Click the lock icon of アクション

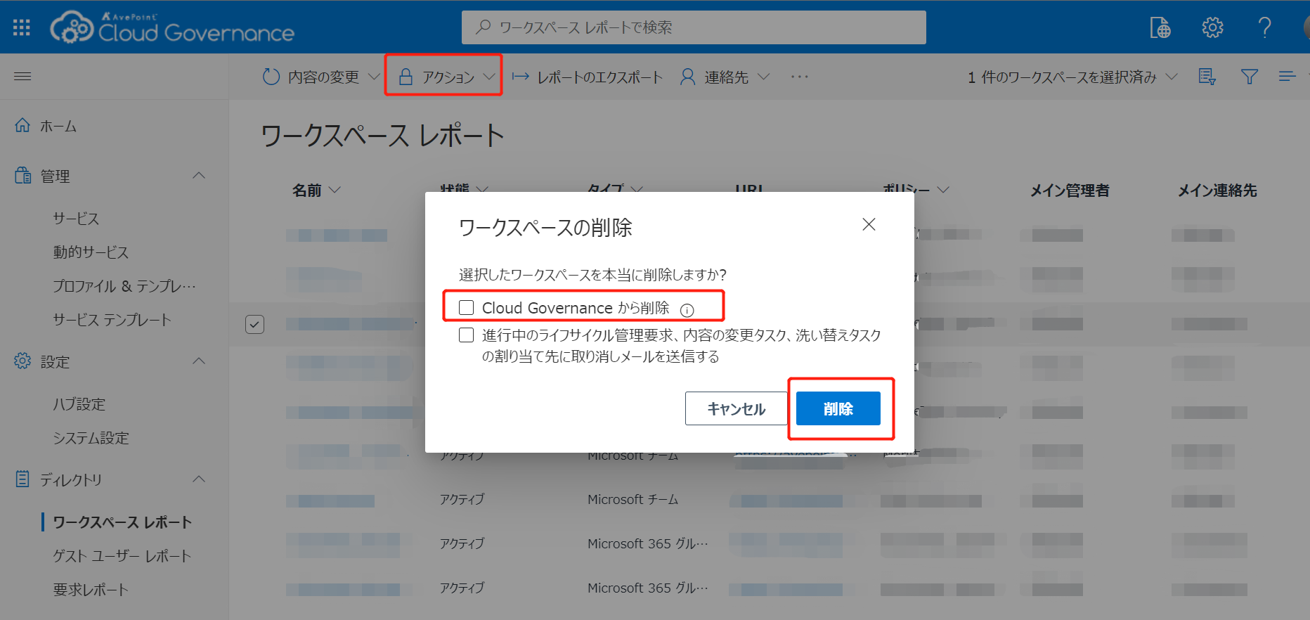(406, 77)
